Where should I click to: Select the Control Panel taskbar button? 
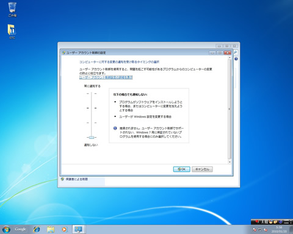click(x=78, y=230)
